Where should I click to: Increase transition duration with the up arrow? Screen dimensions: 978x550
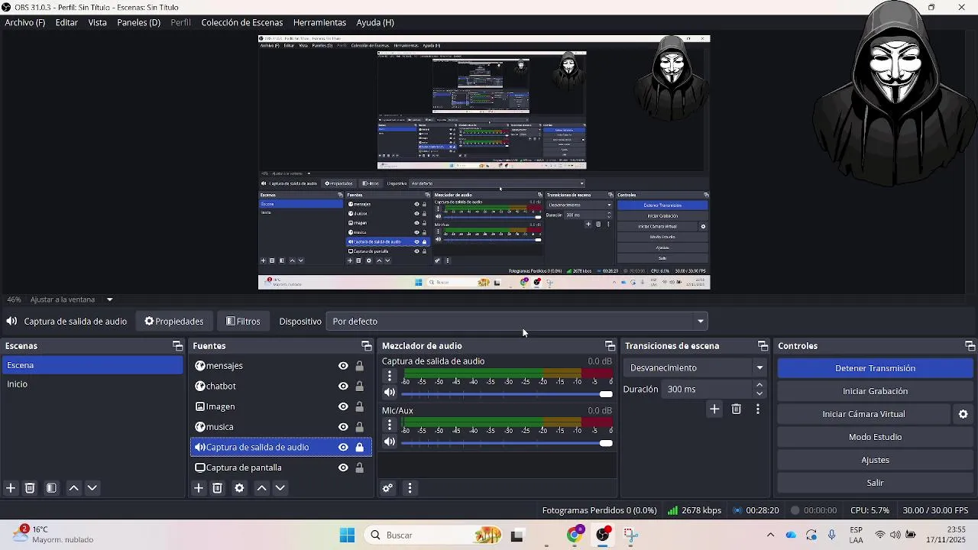coord(759,385)
